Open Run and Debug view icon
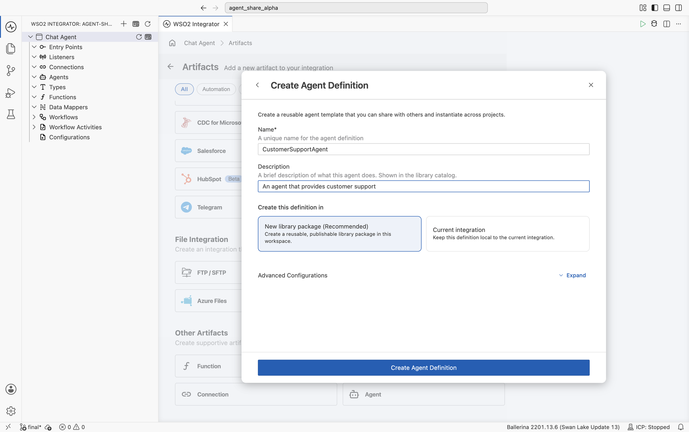Screen dimensions: 689x432 (11, 93)
